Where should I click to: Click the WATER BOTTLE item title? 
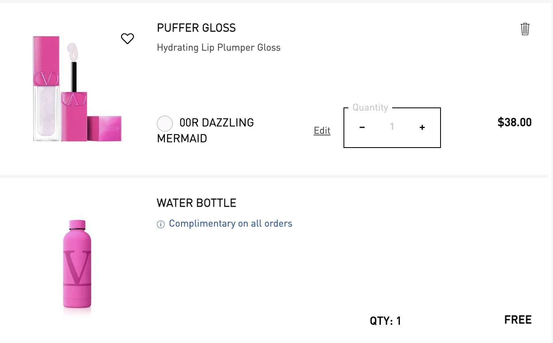point(196,203)
